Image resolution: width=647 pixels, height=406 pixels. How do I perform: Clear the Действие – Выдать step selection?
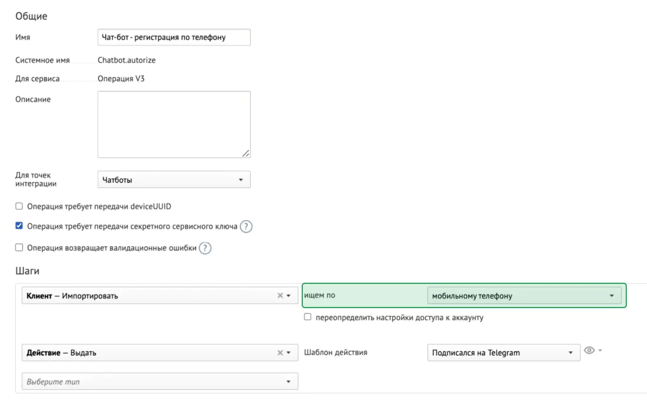click(x=280, y=353)
